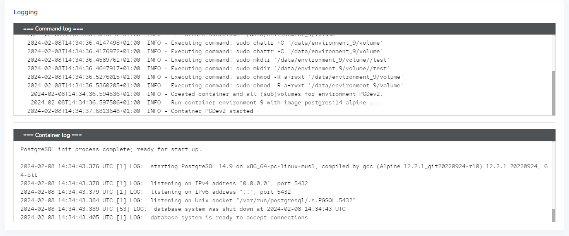Click 'PostgreSQL init process complete' line

pyautogui.click(x=111, y=149)
